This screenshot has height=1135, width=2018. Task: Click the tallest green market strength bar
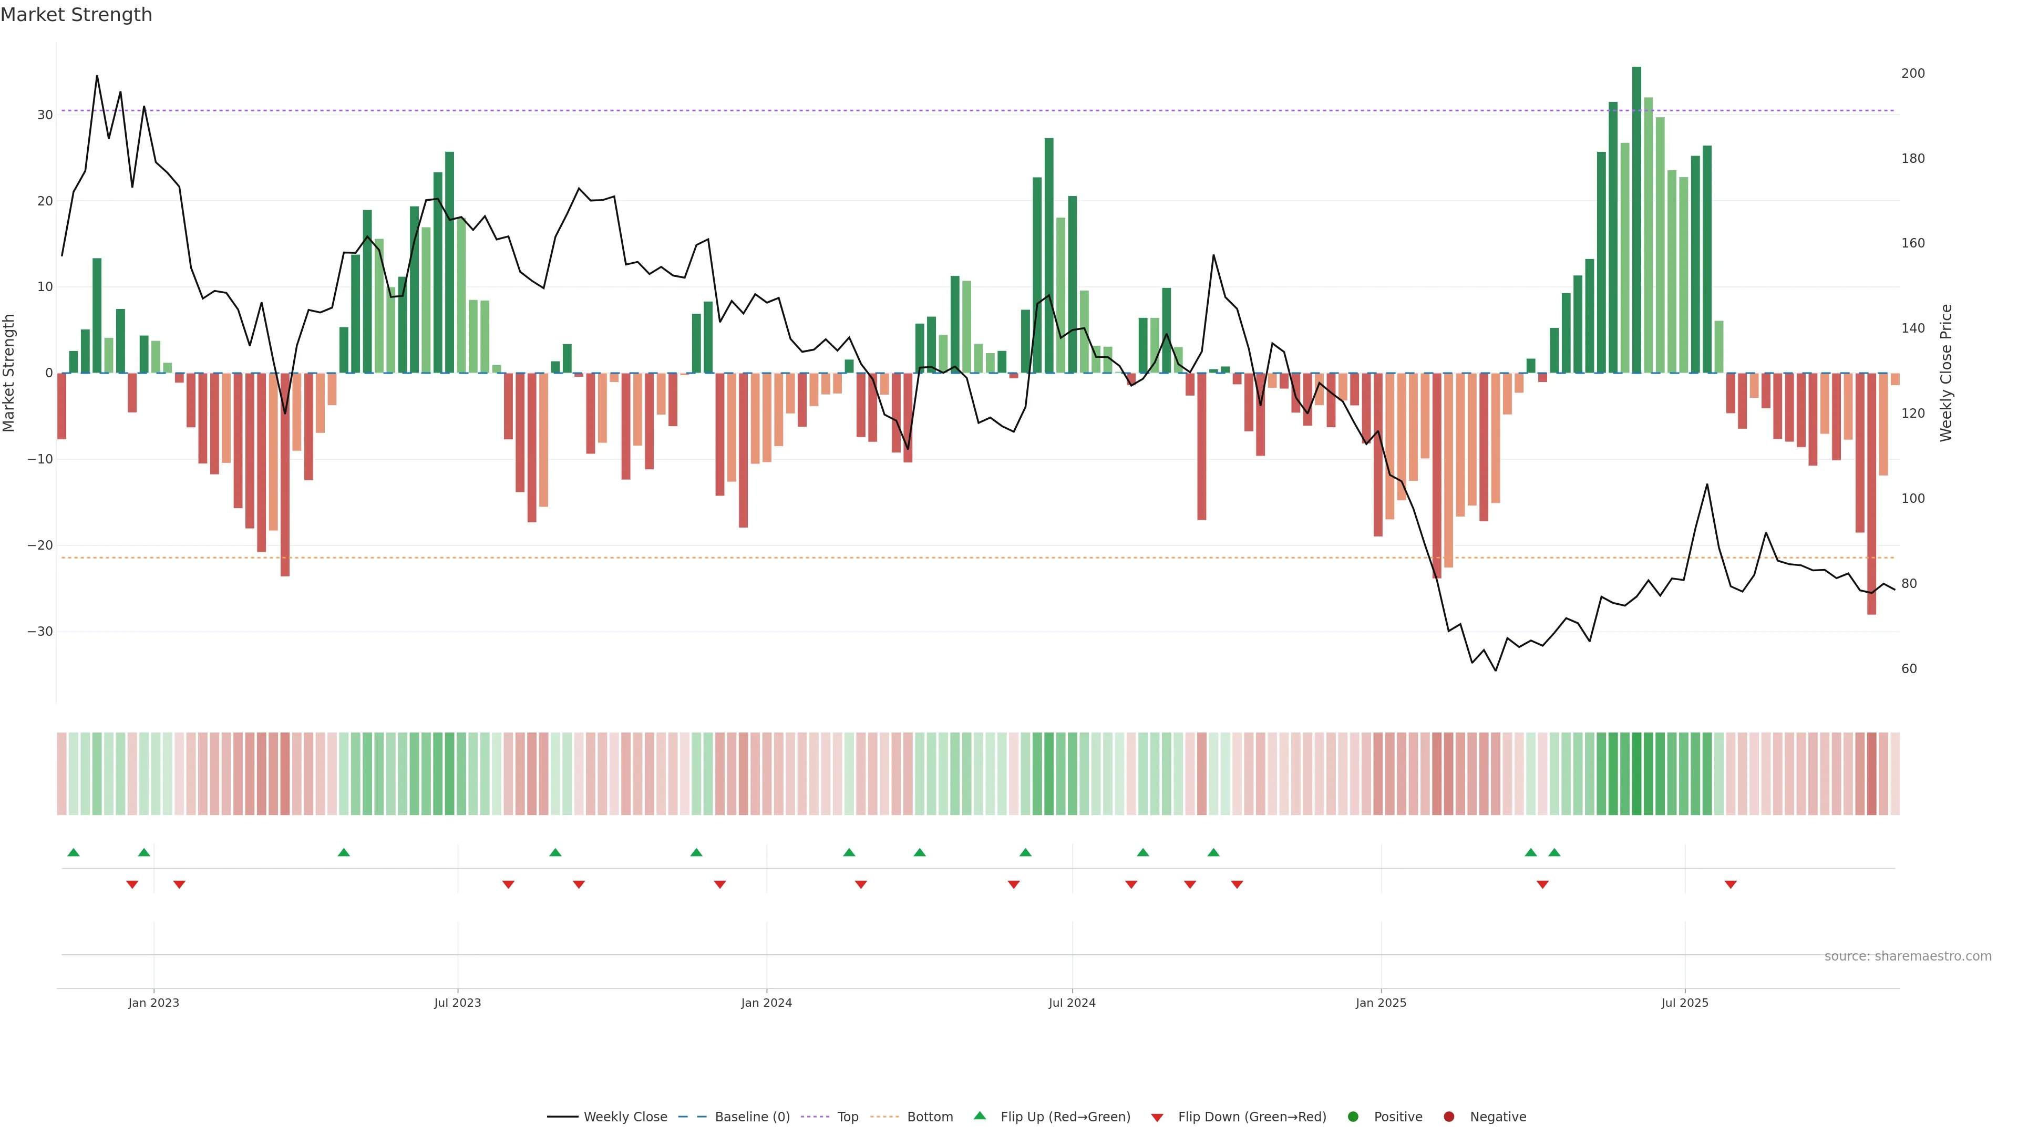click(x=1636, y=219)
